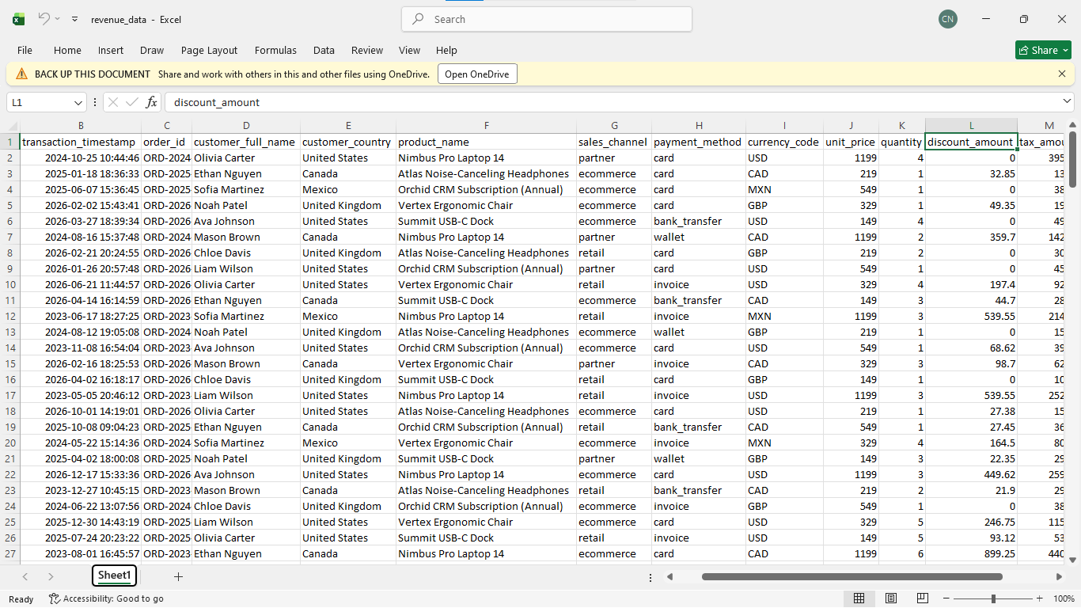Screen dimensions: 1081x608
Task: Click vertical scrollbar up arrow
Action: pyautogui.click(x=1073, y=124)
